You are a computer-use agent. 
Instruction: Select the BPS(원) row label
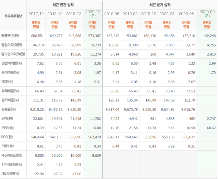[7, 137]
